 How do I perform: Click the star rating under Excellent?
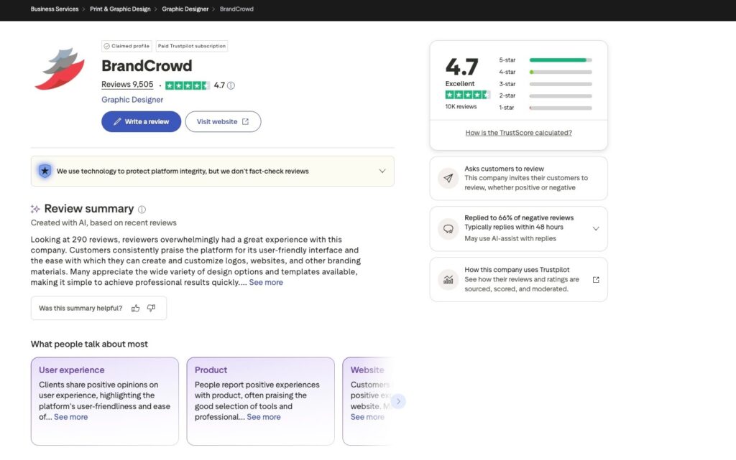(x=467, y=95)
